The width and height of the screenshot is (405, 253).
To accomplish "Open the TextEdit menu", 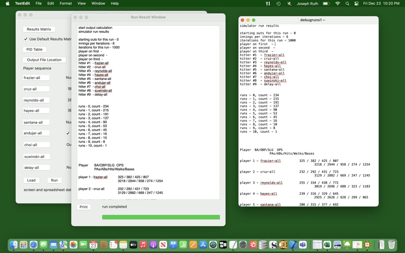I will point(22,4).
